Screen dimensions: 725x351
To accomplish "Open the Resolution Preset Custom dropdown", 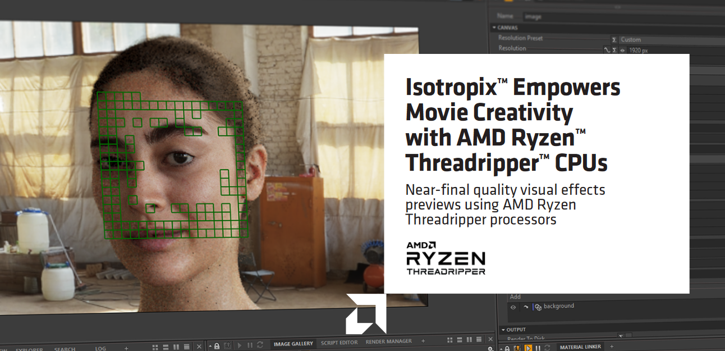I will (672, 40).
